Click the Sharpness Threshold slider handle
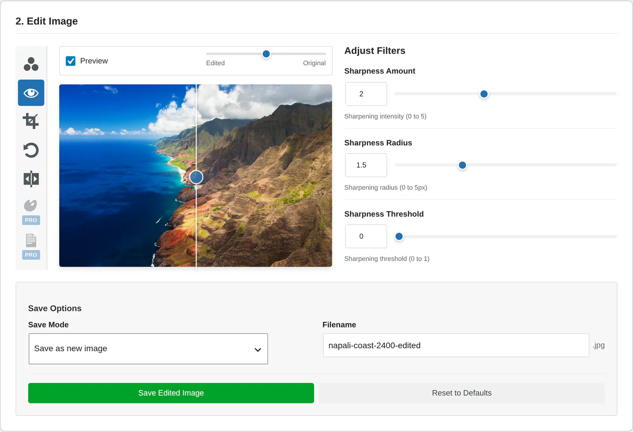 pyautogui.click(x=399, y=237)
